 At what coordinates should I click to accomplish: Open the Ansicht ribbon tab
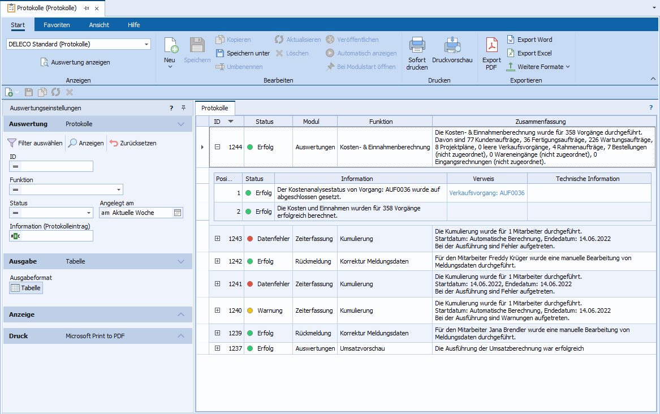click(99, 25)
